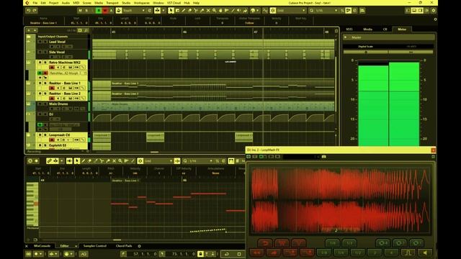
Task: Open the Chord Pads tab in lower zone
Action: point(124,246)
